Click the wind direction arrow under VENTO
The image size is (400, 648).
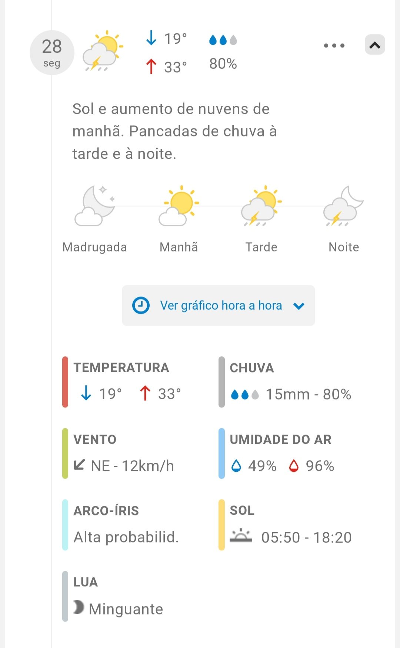(79, 465)
